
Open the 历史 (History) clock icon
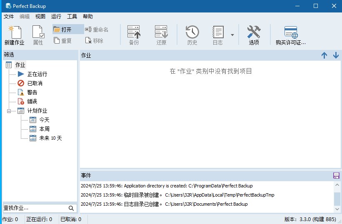192,32
